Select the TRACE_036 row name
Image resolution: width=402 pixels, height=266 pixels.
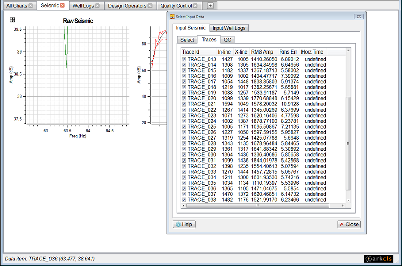[202, 189]
